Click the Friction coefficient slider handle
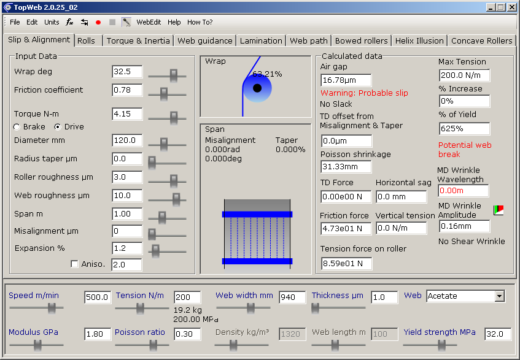This screenshot has height=360, width=520. pos(164,94)
